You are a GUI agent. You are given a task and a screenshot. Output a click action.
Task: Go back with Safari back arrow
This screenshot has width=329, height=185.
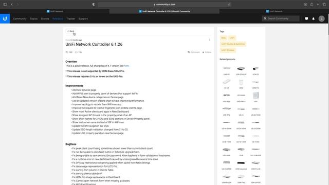click(12, 4)
